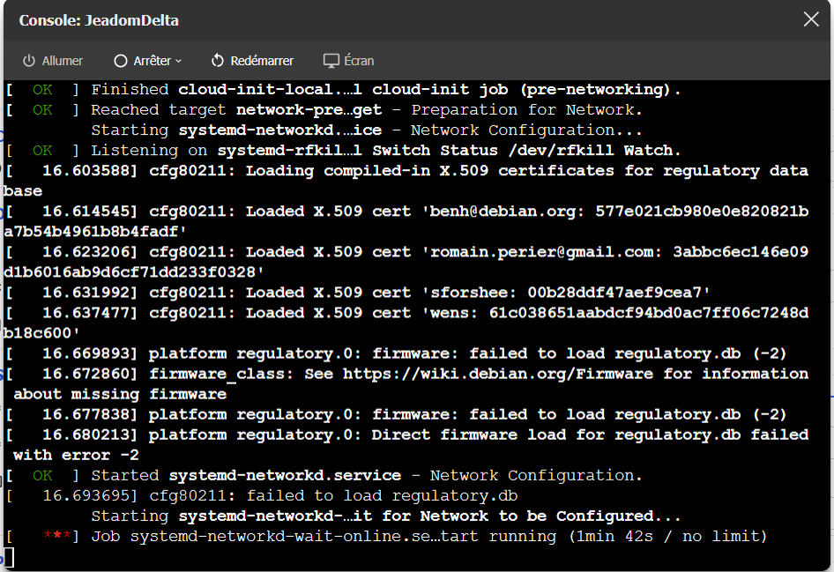
Task: Click the 'Reached target network-pre' log line
Action: tap(366, 110)
